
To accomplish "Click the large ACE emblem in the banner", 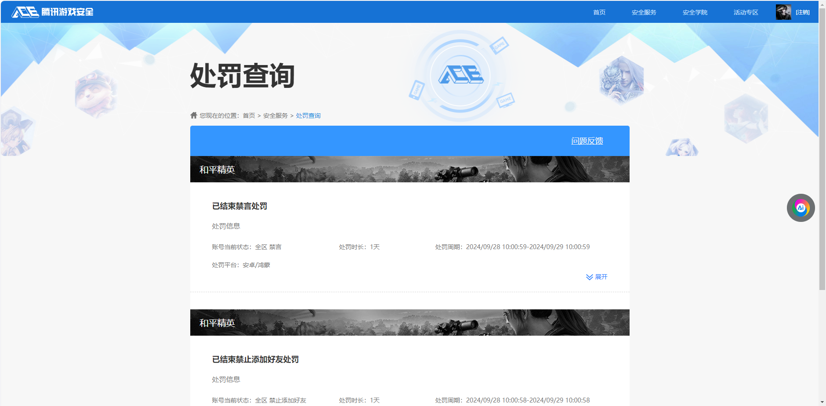I will [x=460, y=75].
